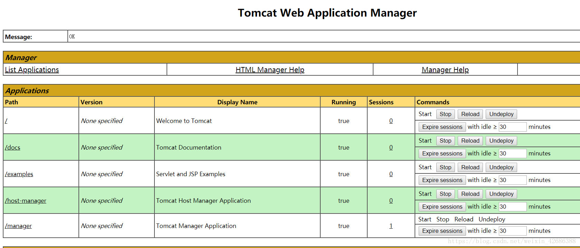Stop the root Welcome to Tomcat app
The width and height of the screenshot is (580, 248).
445,114
